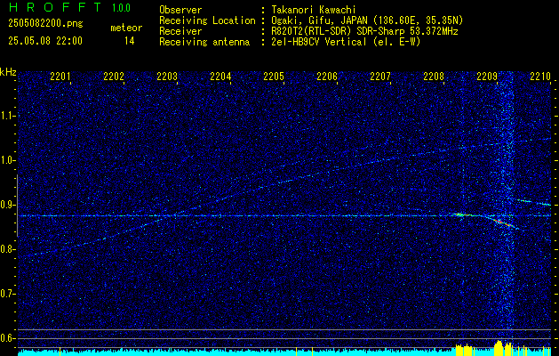This screenshot has width=559, height=356.
Task: Click the meteor label
Action: coord(126,28)
